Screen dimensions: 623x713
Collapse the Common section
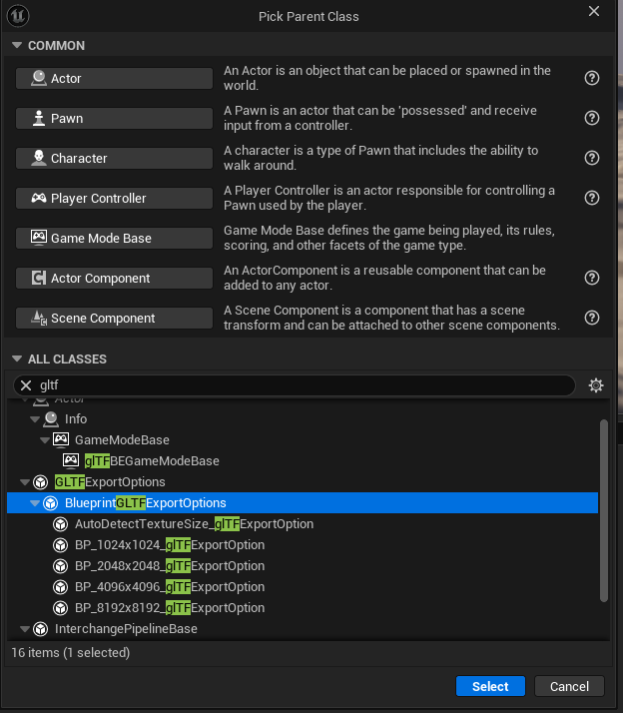click(x=17, y=46)
